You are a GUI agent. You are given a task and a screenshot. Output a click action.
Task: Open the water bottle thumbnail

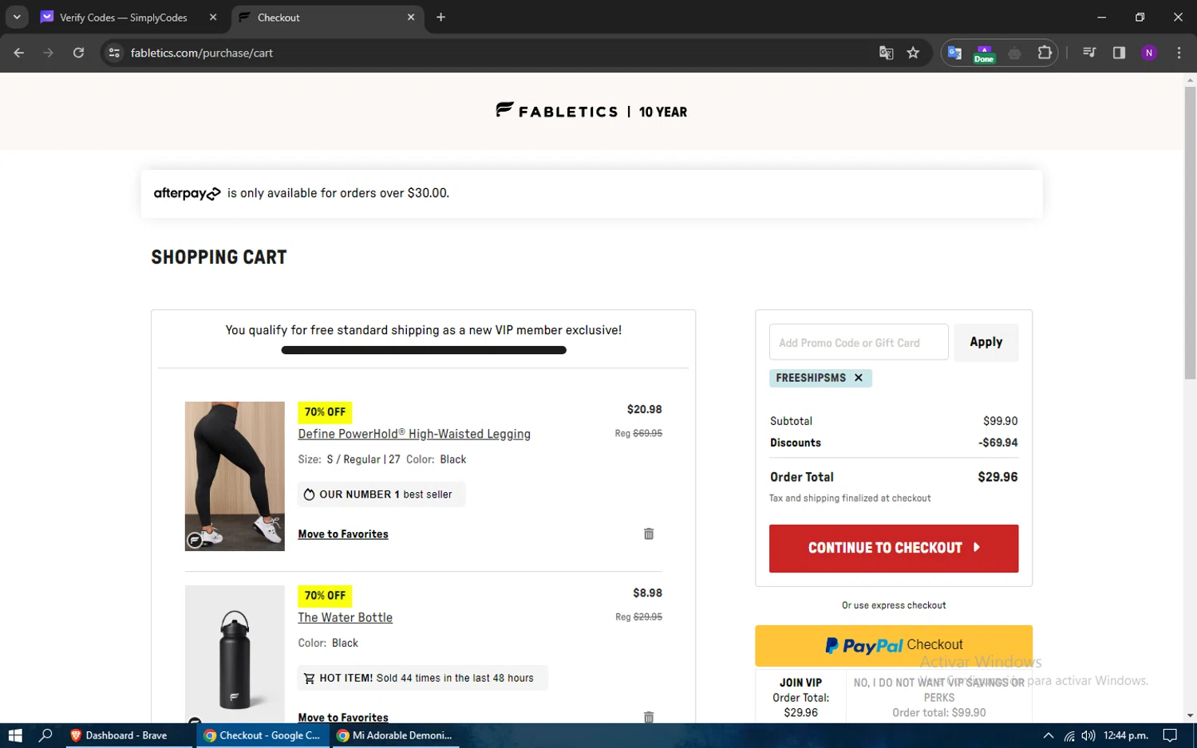coord(235,654)
